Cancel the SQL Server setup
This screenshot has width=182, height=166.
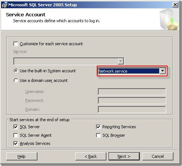coord(158,156)
